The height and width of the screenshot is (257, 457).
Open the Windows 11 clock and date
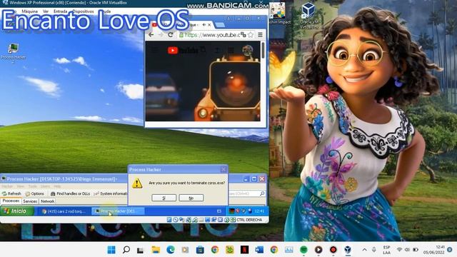point(434,250)
